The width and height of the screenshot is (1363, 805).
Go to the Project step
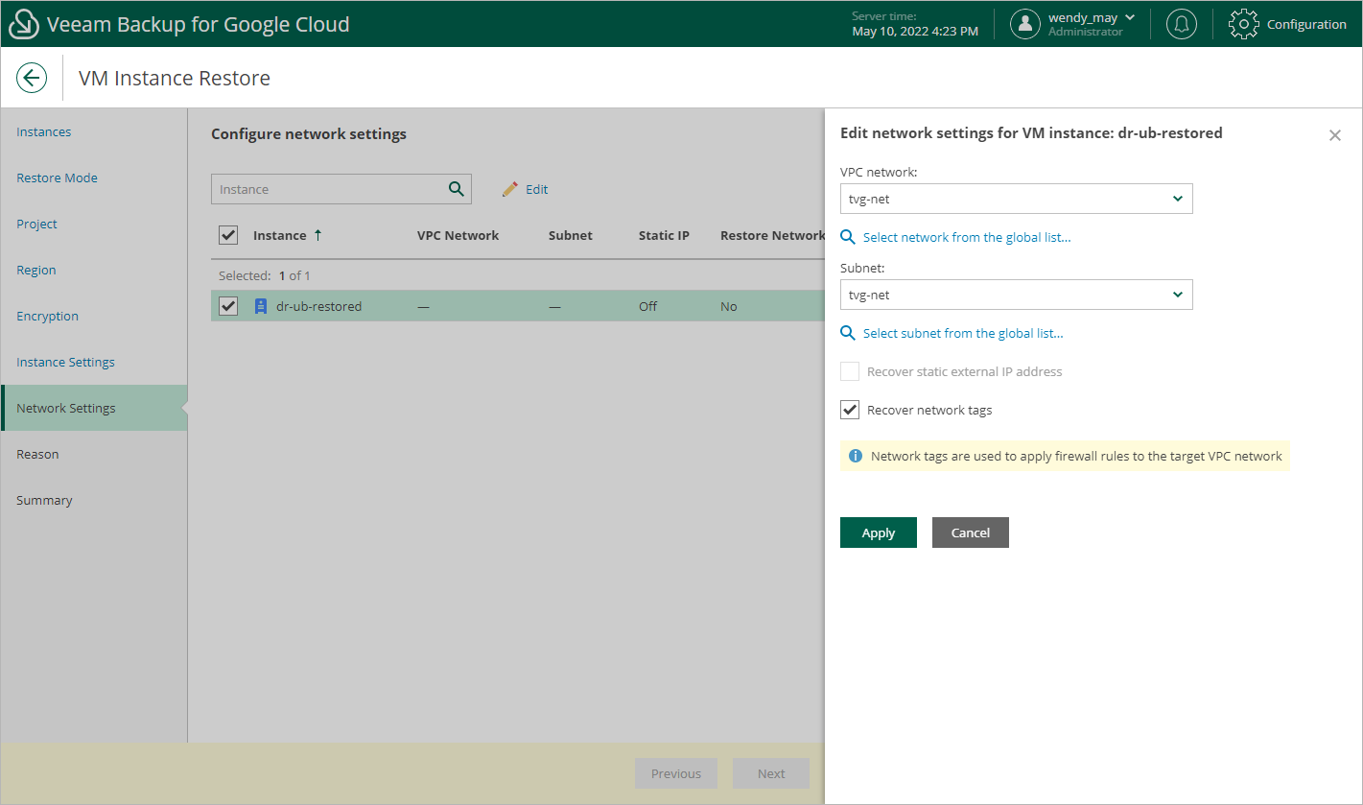coord(36,224)
